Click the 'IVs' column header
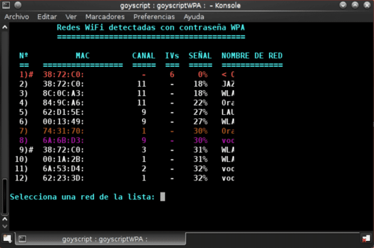Image resolution: width=374 pixels, height=248 pixels. pyautogui.click(x=172, y=56)
